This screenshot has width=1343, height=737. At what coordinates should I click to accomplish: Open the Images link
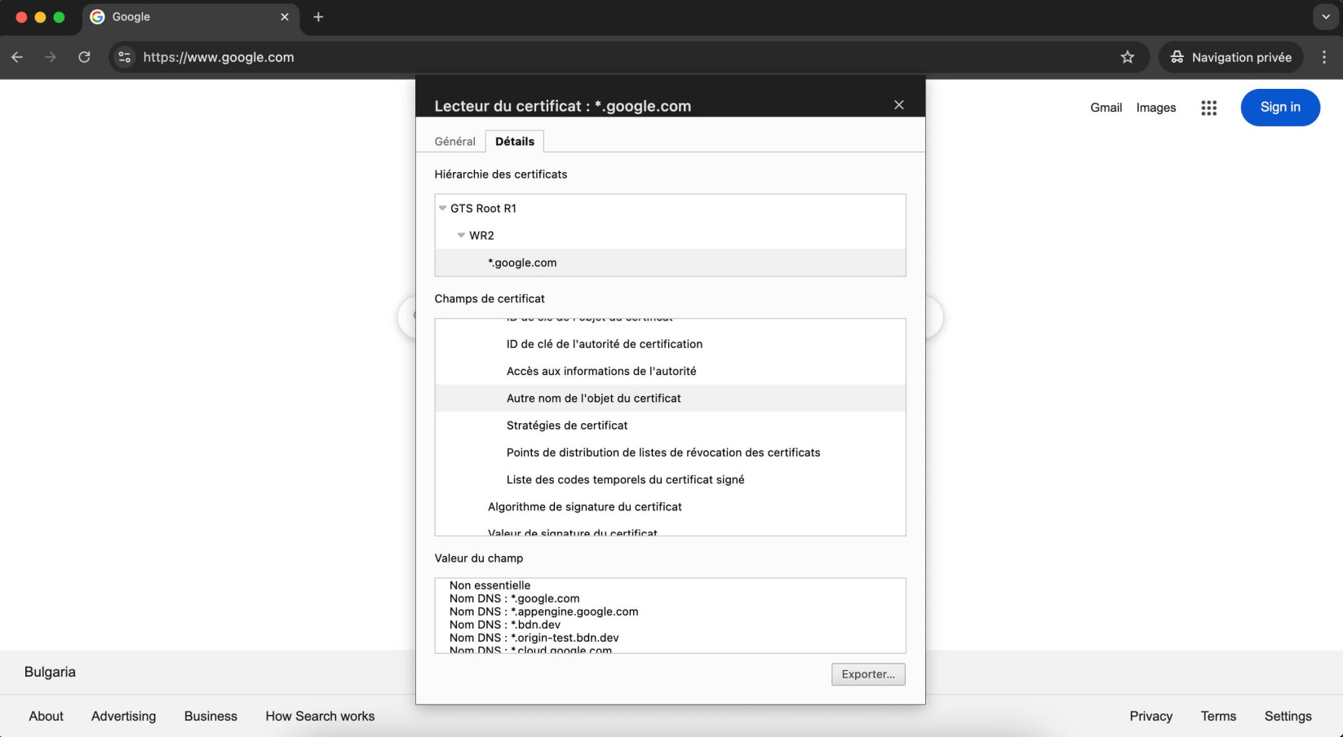pyautogui.click(x=1156, y=108)
